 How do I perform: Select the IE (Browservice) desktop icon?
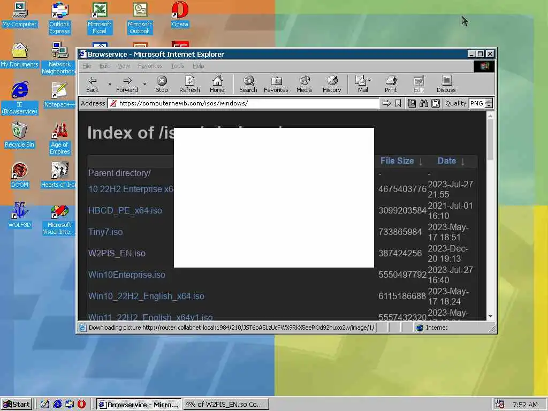20,98
